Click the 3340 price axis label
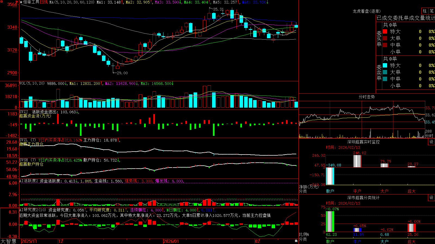435x244 pixels. [12, 27]
